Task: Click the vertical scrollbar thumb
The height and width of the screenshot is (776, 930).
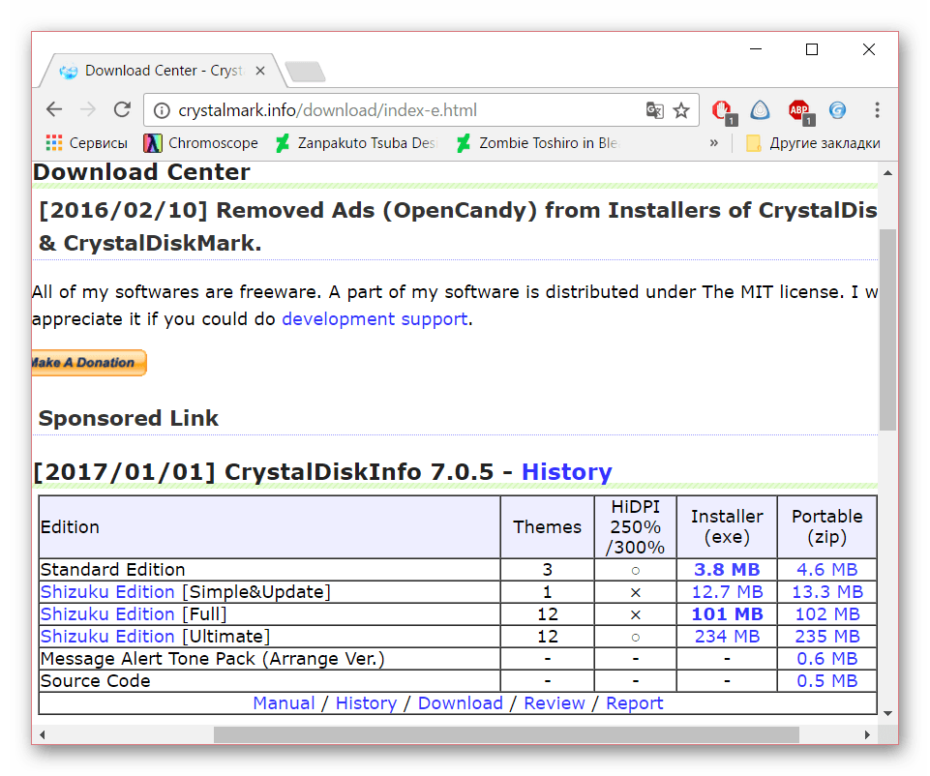Action: pos(887,330)
